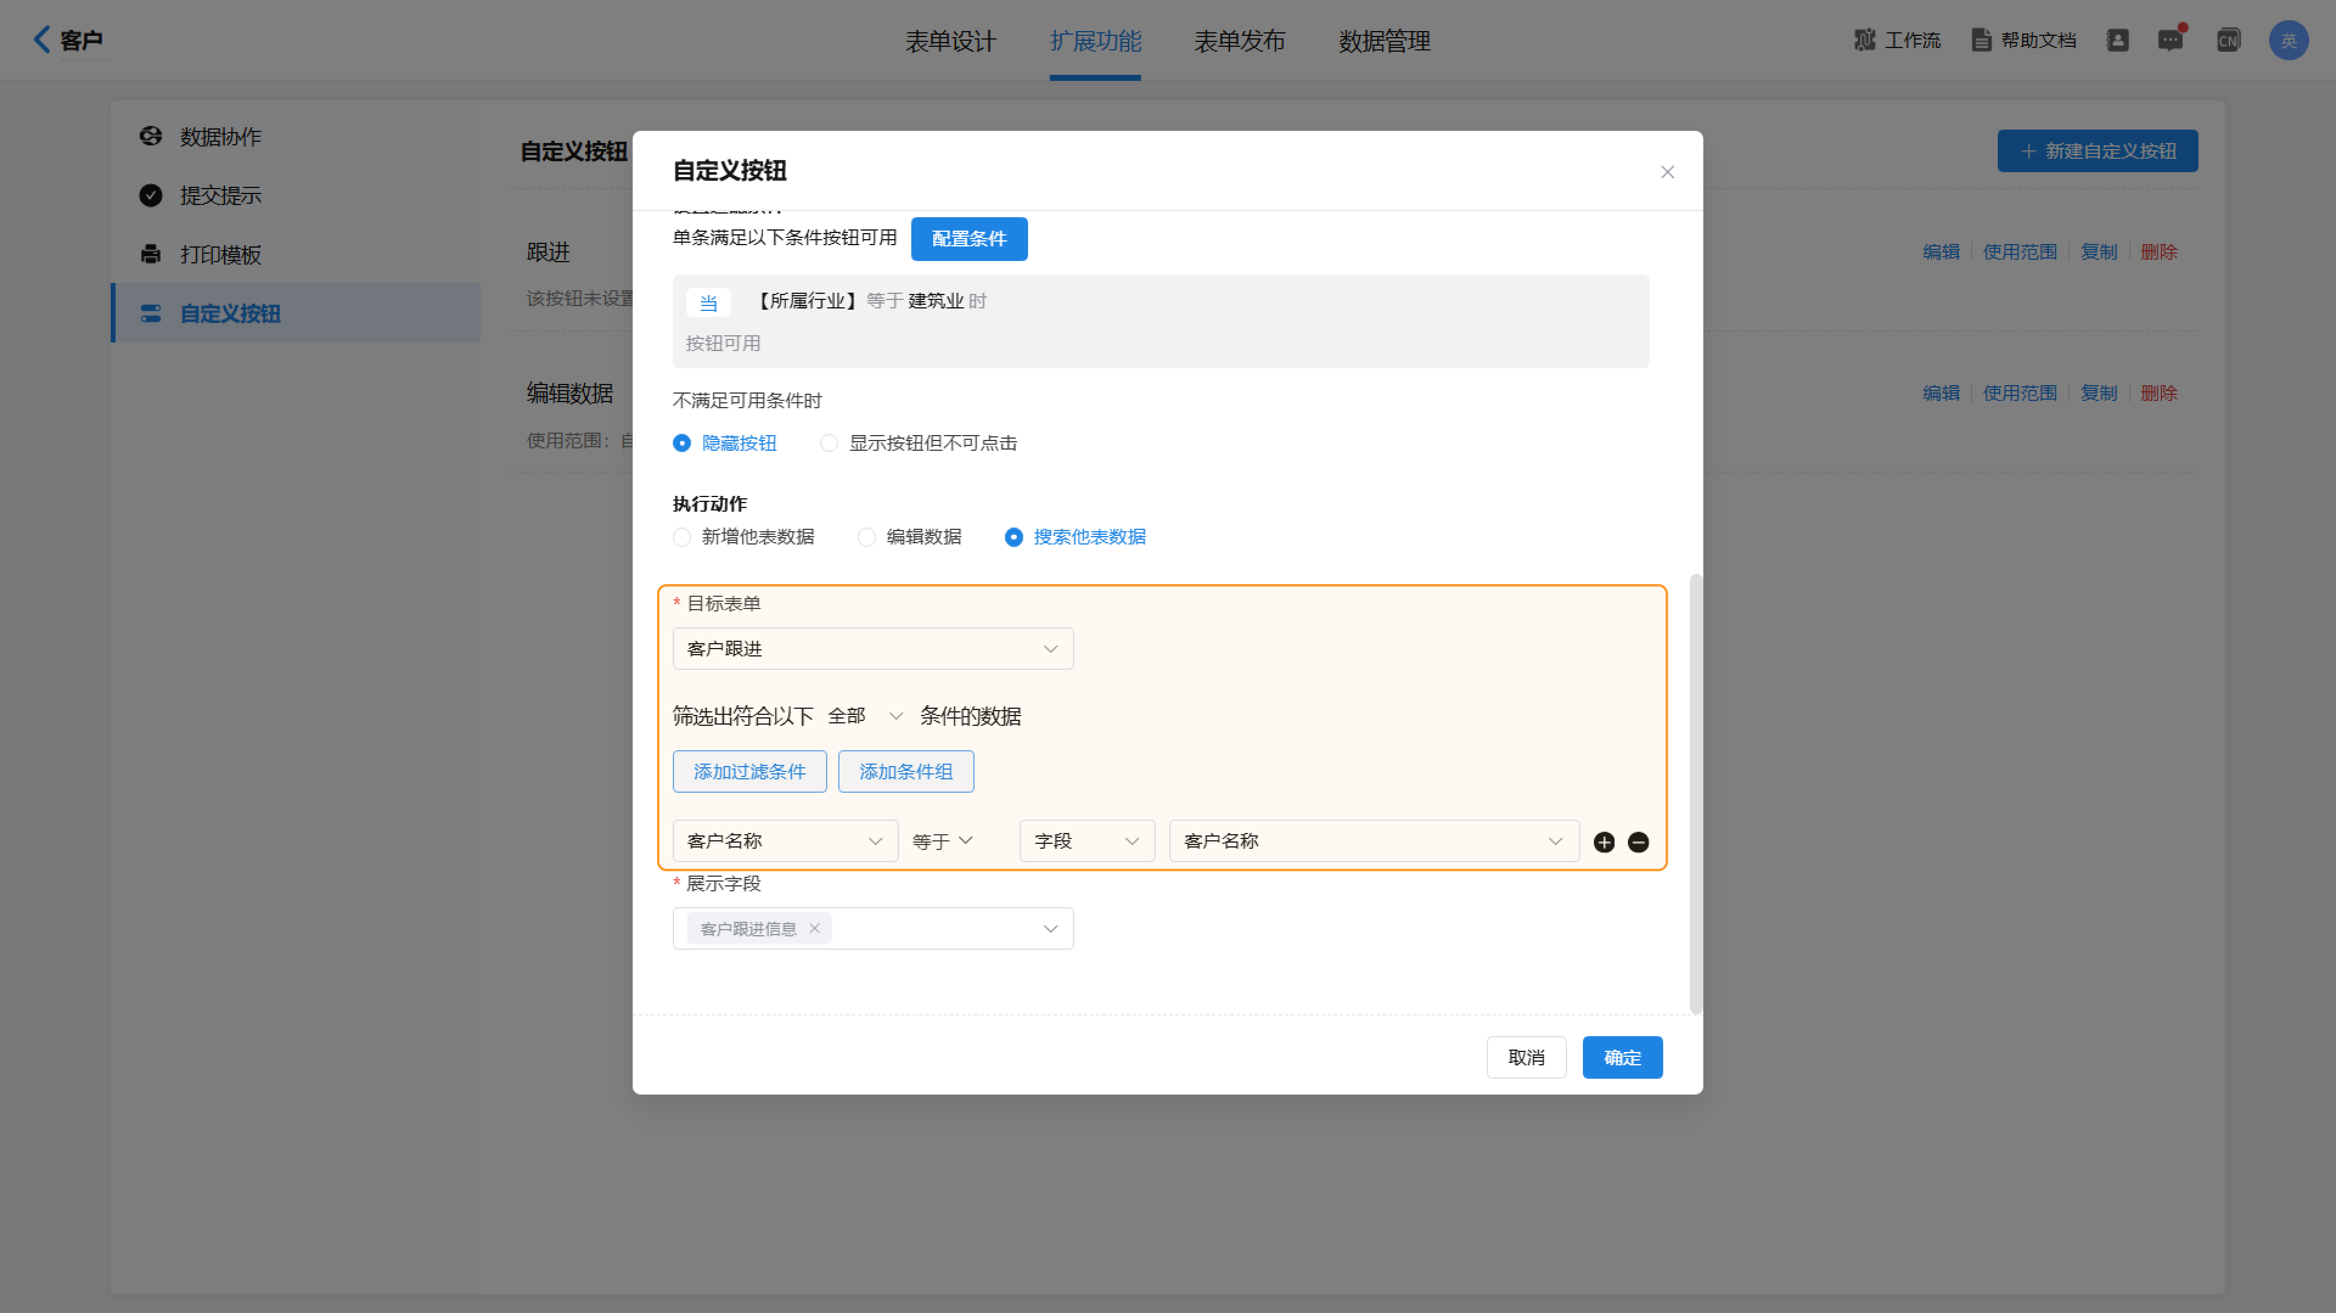Screen dimensions: 2336x1313
Task: Switch to 扩展功能 tab
Action: tap(1096, 41)
